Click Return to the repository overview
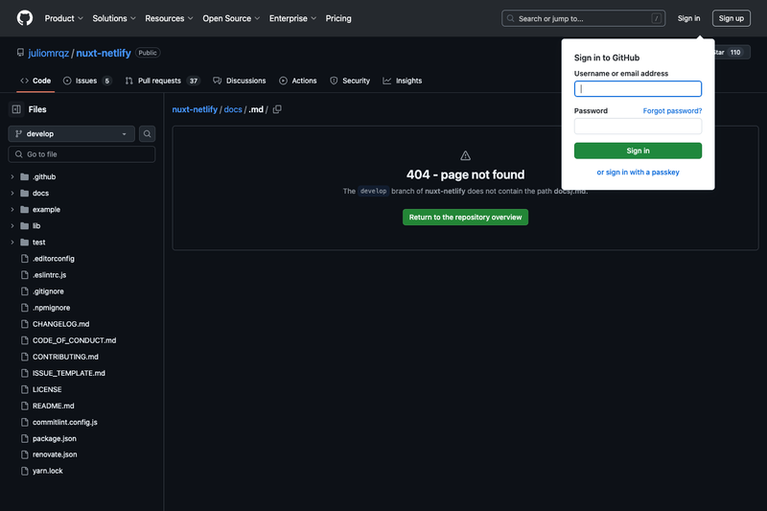 465,217
